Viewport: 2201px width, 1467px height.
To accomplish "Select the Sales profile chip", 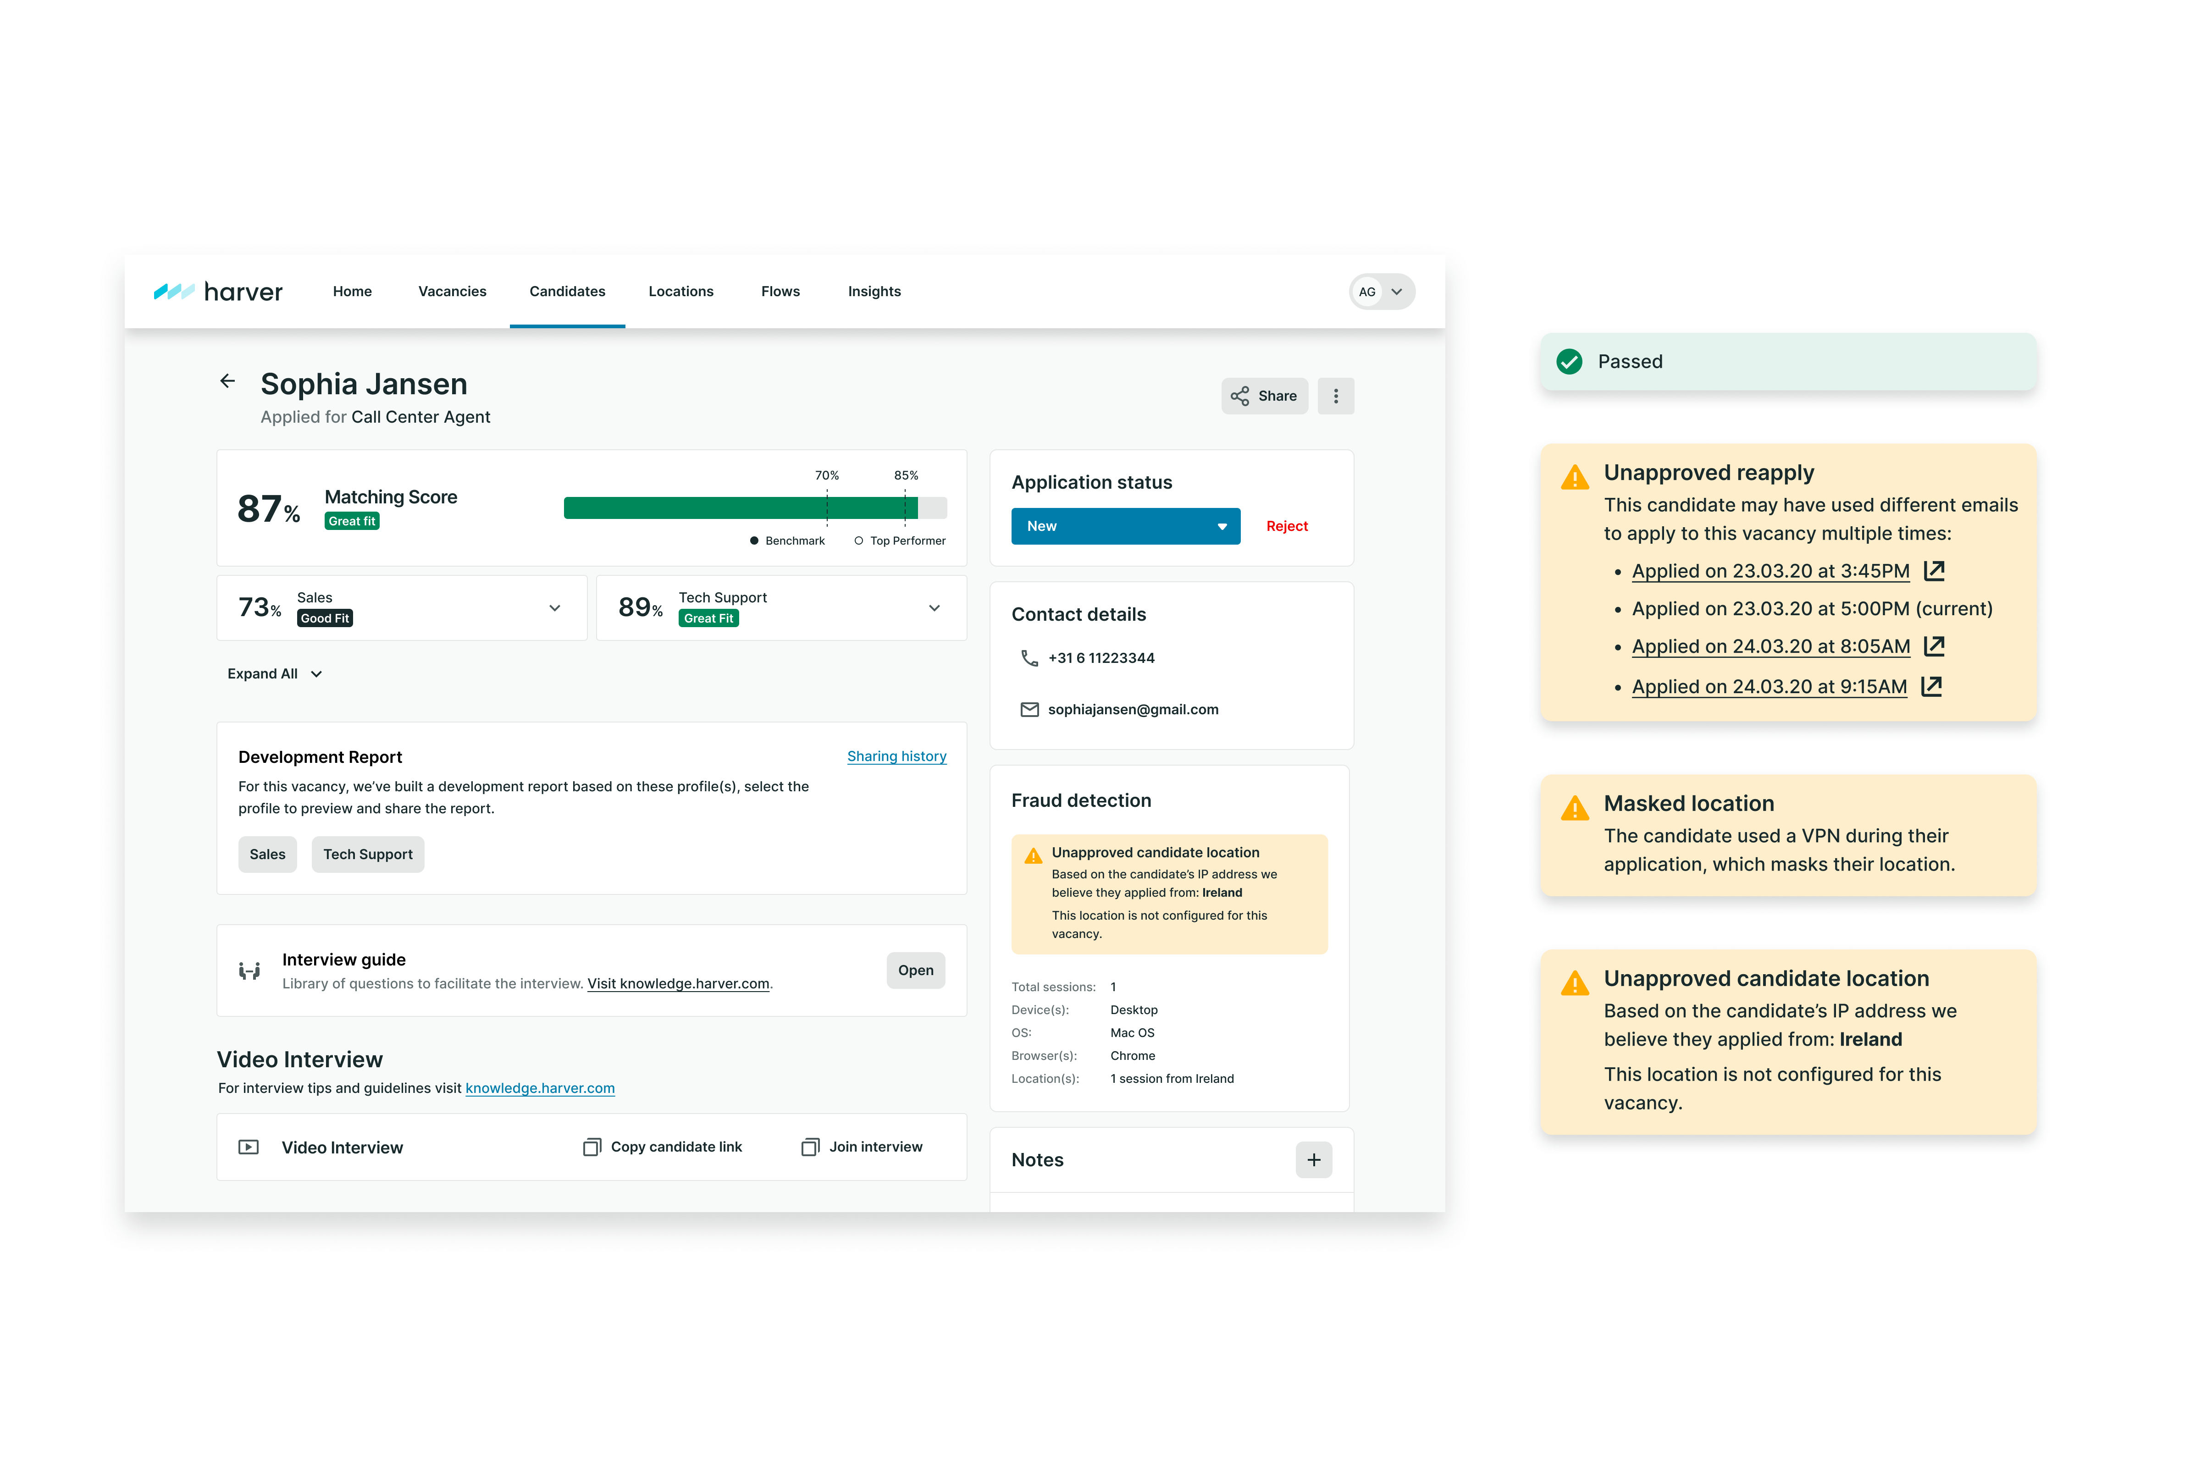I will pos(268,854).
